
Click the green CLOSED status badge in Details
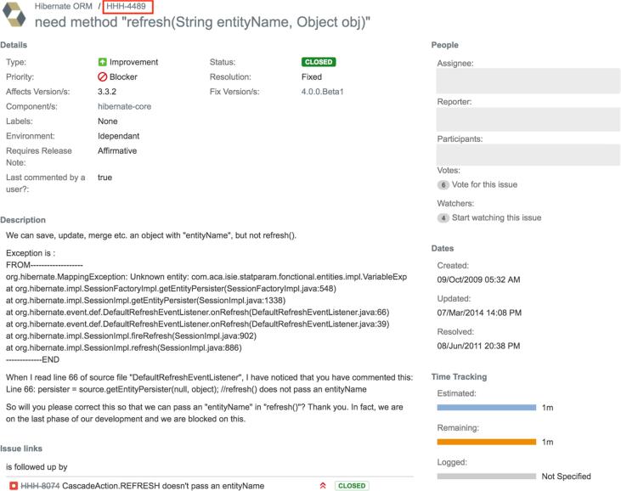click(318, 62)
